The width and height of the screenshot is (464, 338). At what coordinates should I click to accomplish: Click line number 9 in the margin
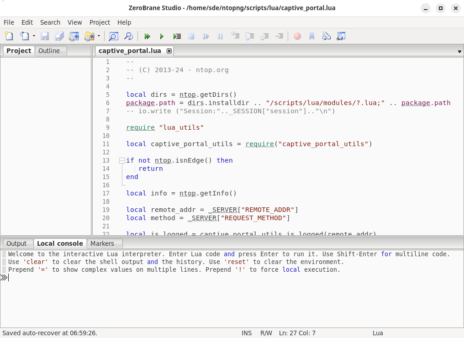pos(108,127)
